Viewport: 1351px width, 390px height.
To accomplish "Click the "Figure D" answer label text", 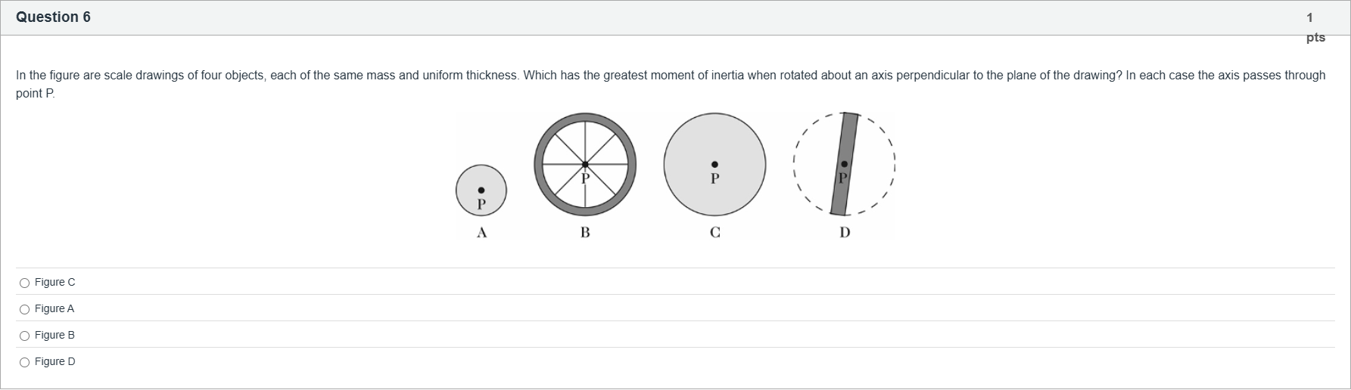I will (55, 362).
